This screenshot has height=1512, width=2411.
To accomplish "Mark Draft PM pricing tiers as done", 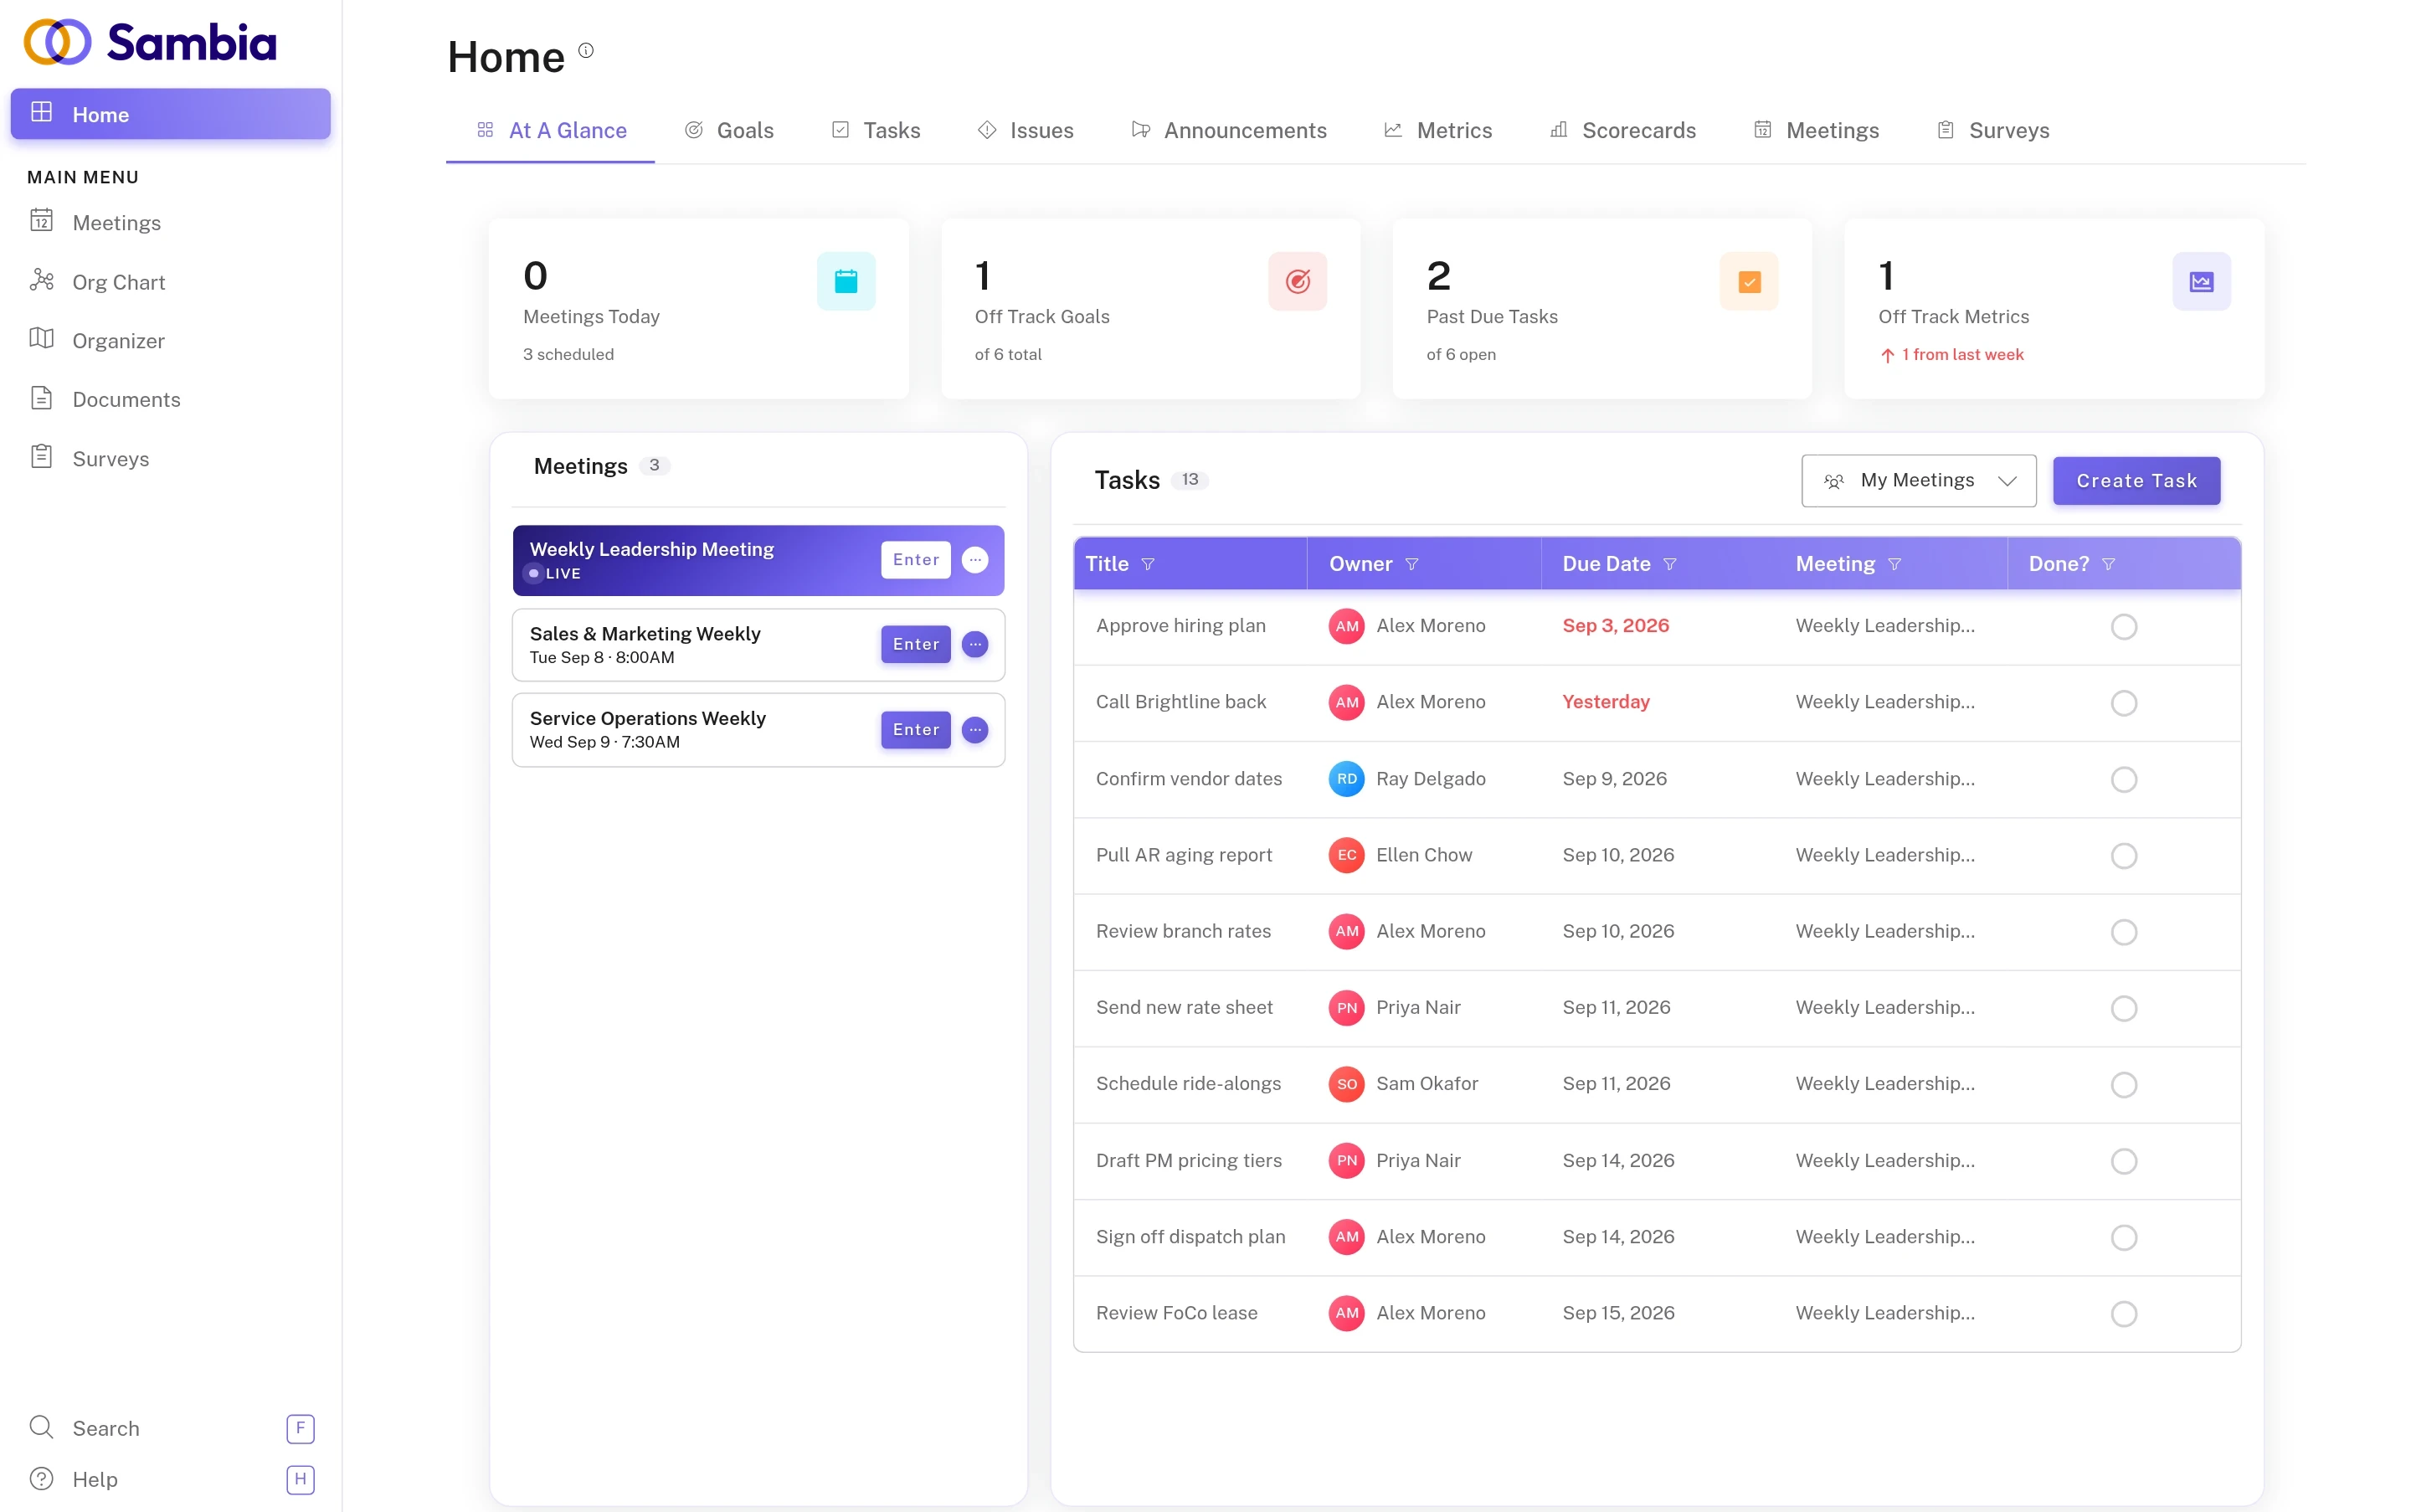I will (x=2123, y=1161).
